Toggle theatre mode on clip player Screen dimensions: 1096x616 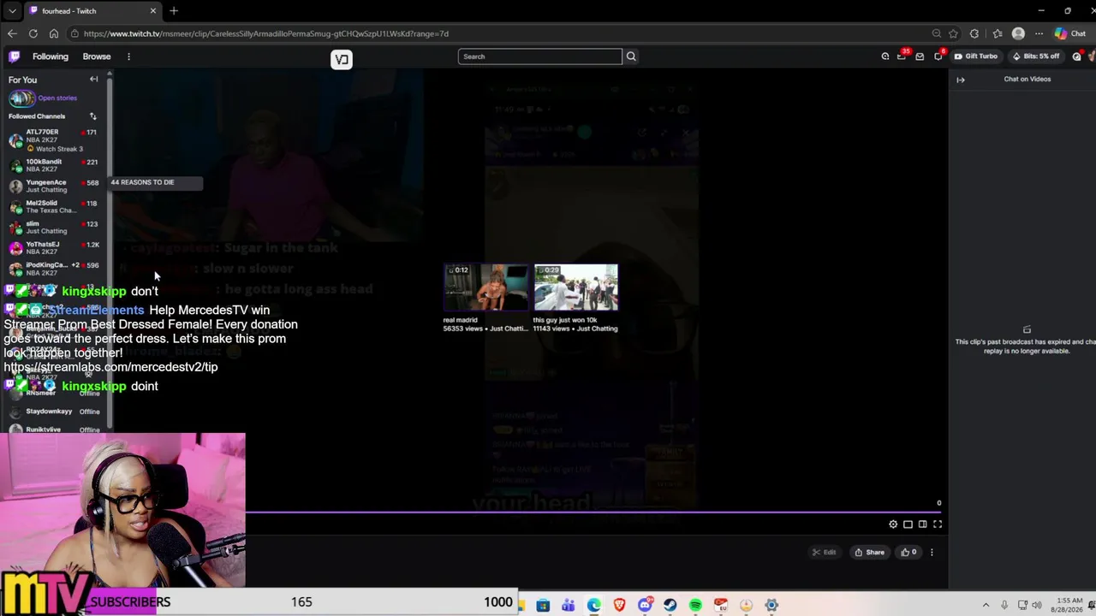point(922,524)
